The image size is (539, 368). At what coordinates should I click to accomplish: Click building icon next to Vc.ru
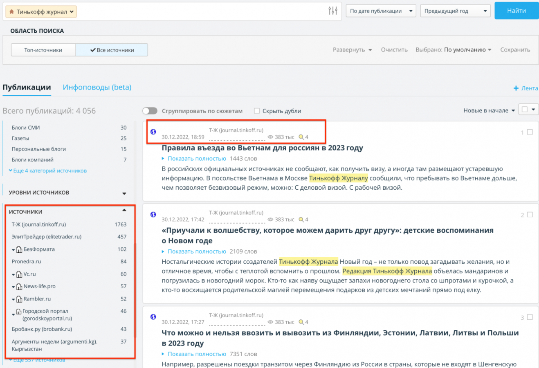(19, 274)
